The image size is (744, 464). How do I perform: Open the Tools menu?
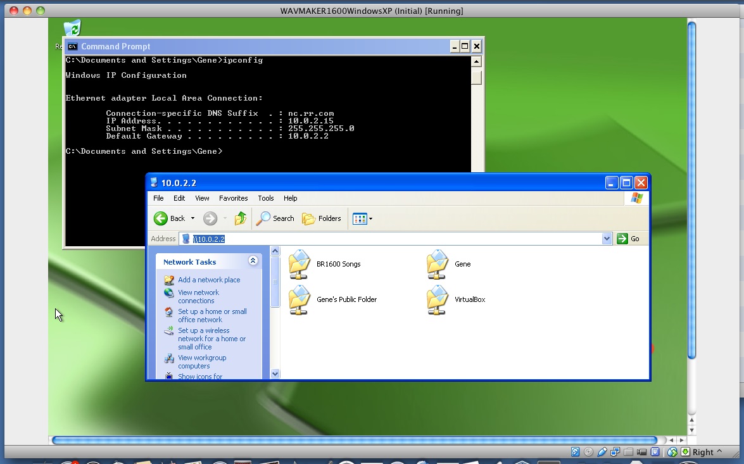(265, 198)
